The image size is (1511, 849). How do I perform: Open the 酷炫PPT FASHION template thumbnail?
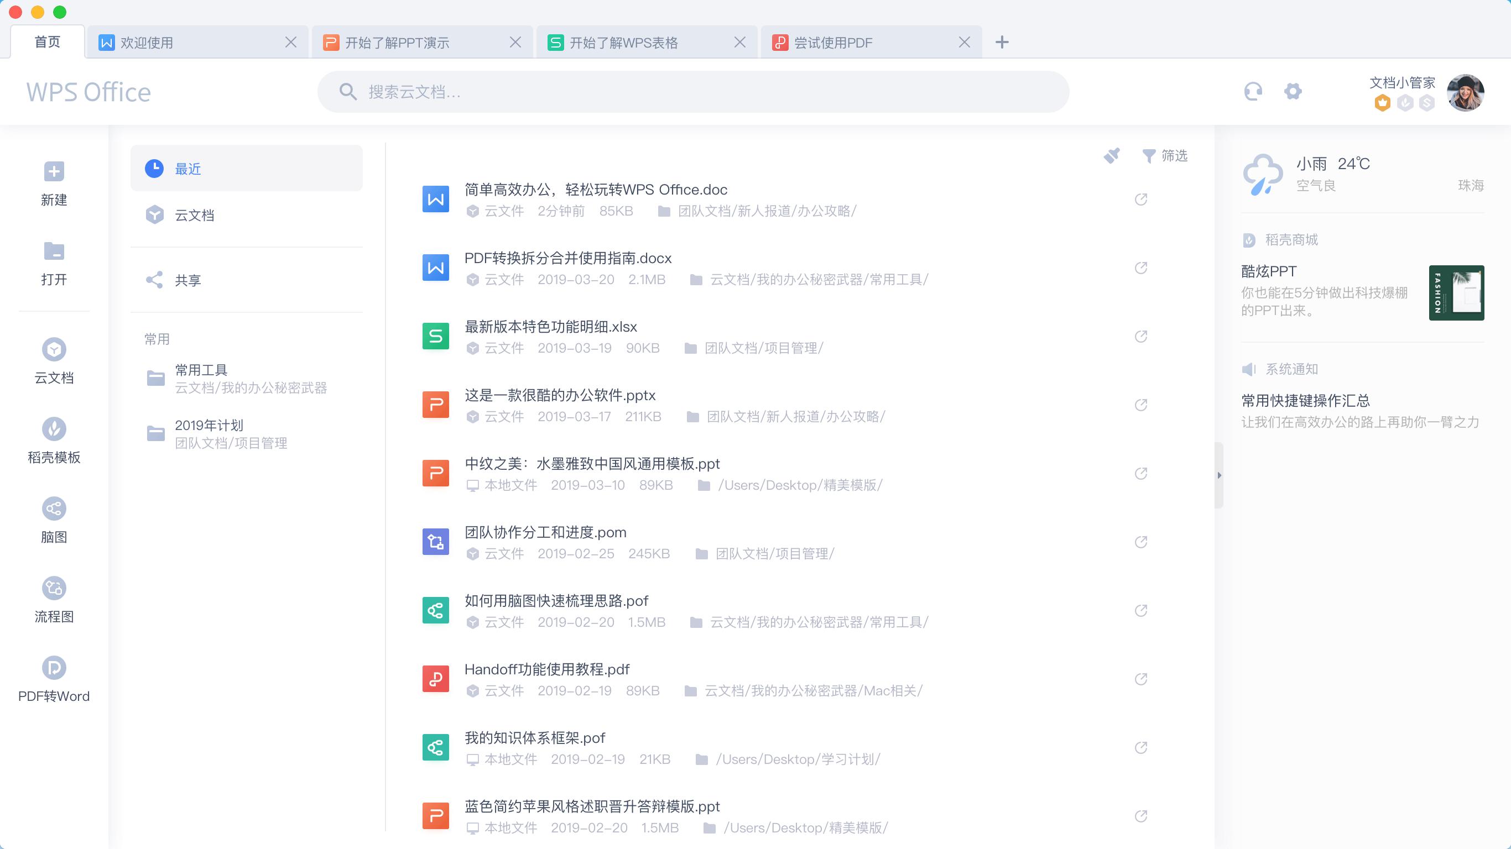1457,292
